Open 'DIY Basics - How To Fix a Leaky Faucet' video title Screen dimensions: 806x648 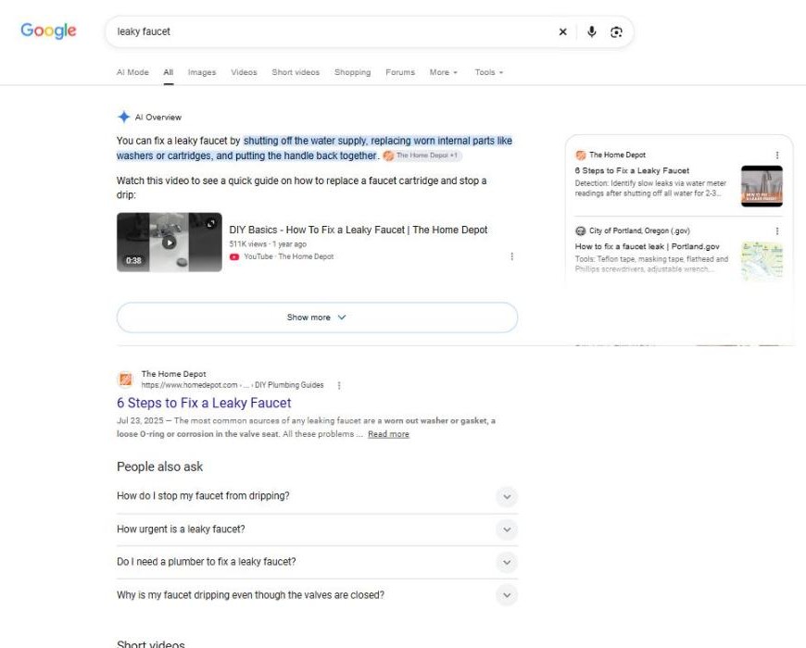coord(359,230)
